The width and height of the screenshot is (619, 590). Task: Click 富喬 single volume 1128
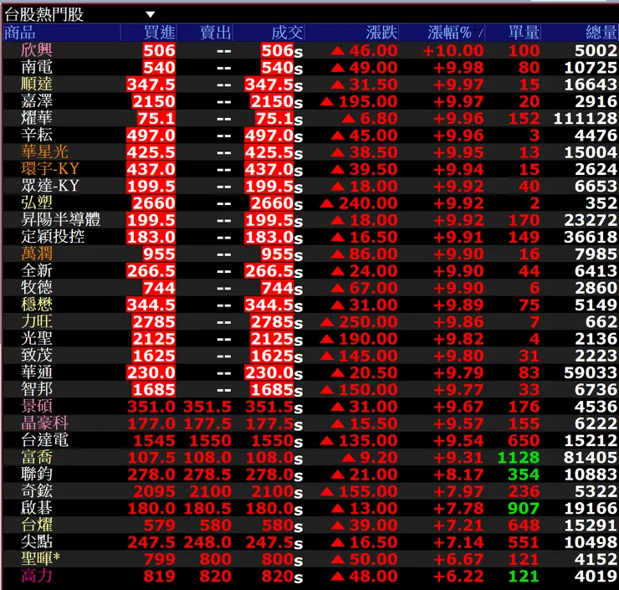pos(519,457)
